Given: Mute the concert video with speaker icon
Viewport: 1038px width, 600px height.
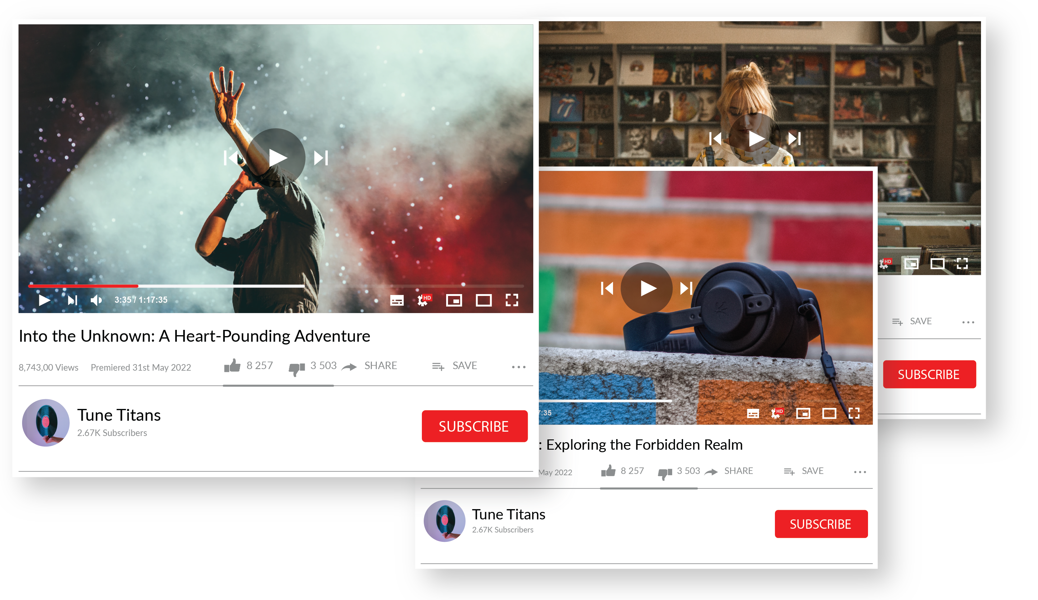Looking at the screenshot, I should [x=96, y=300].
